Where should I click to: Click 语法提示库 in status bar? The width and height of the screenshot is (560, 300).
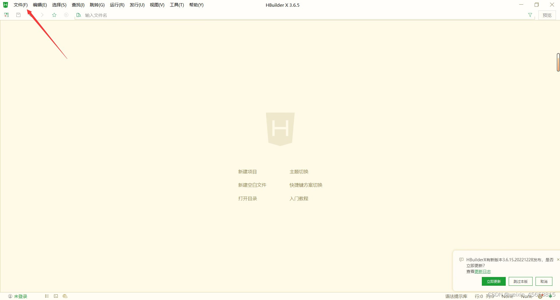coord(456,296)
